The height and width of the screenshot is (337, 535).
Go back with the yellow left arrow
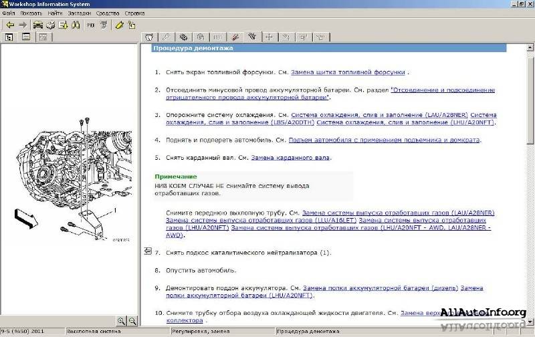pyautogui.click(x=10, y=25)
